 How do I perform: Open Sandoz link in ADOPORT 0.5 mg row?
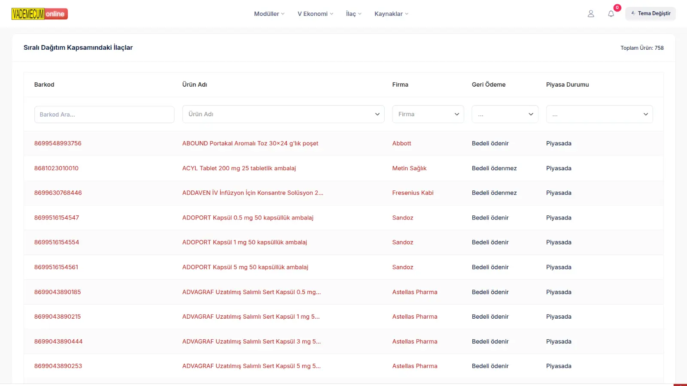pyautogui.click(x=403, y=217)
